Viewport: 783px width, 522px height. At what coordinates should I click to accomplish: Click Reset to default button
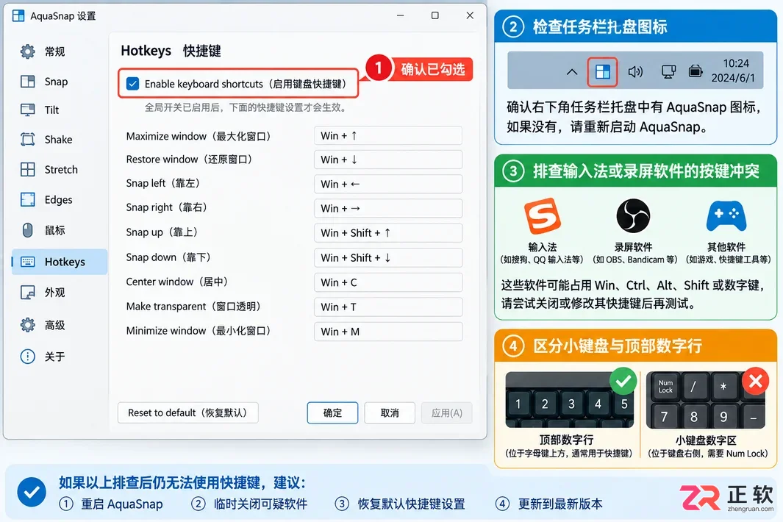pos(187,412)
